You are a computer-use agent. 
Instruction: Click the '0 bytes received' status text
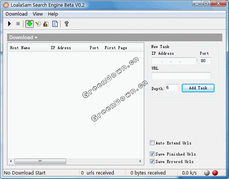pos(148,173)
